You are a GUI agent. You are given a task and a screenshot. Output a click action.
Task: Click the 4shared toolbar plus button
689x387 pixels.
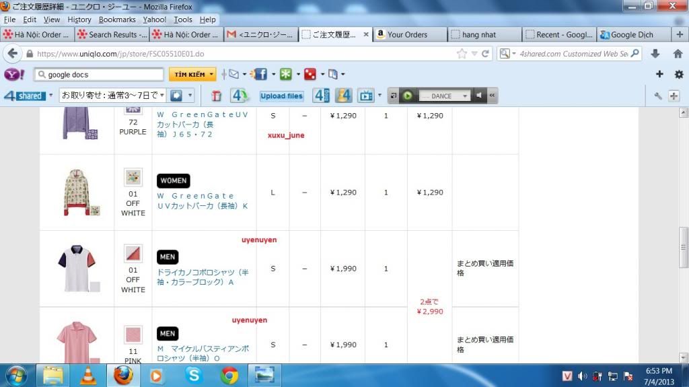(674, 96)
